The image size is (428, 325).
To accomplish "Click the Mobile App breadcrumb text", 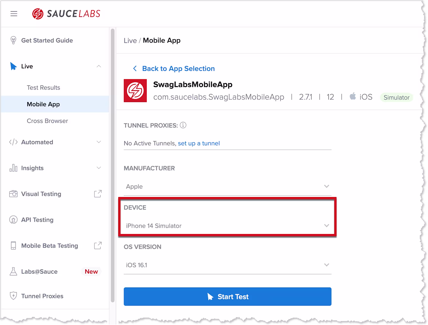I will [x=162, y=40].
